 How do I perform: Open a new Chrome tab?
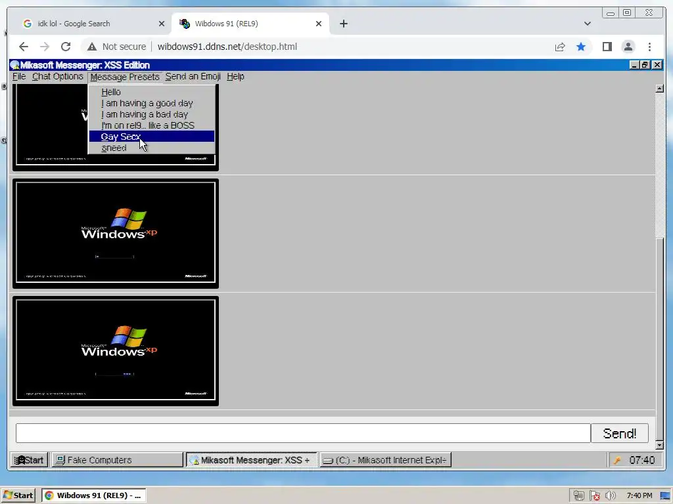click(x=343, y=24)
